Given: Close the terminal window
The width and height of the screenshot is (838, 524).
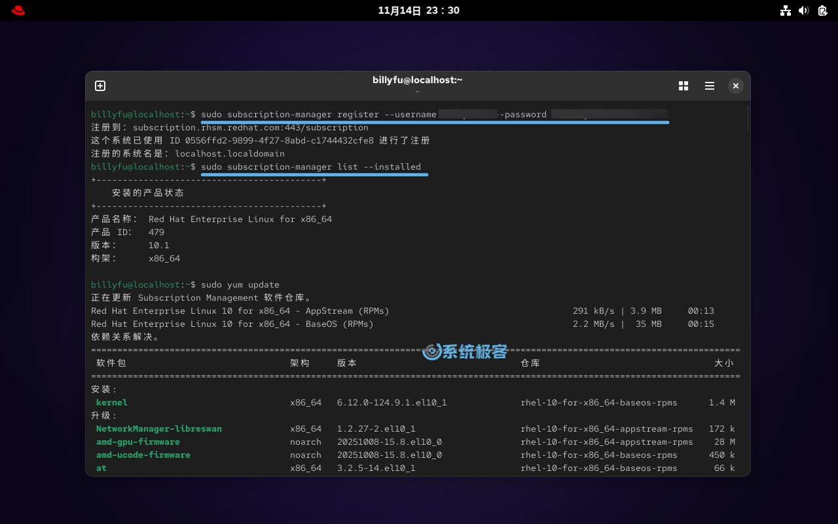Looking at the screenshot, I should (x=735, y=85).
